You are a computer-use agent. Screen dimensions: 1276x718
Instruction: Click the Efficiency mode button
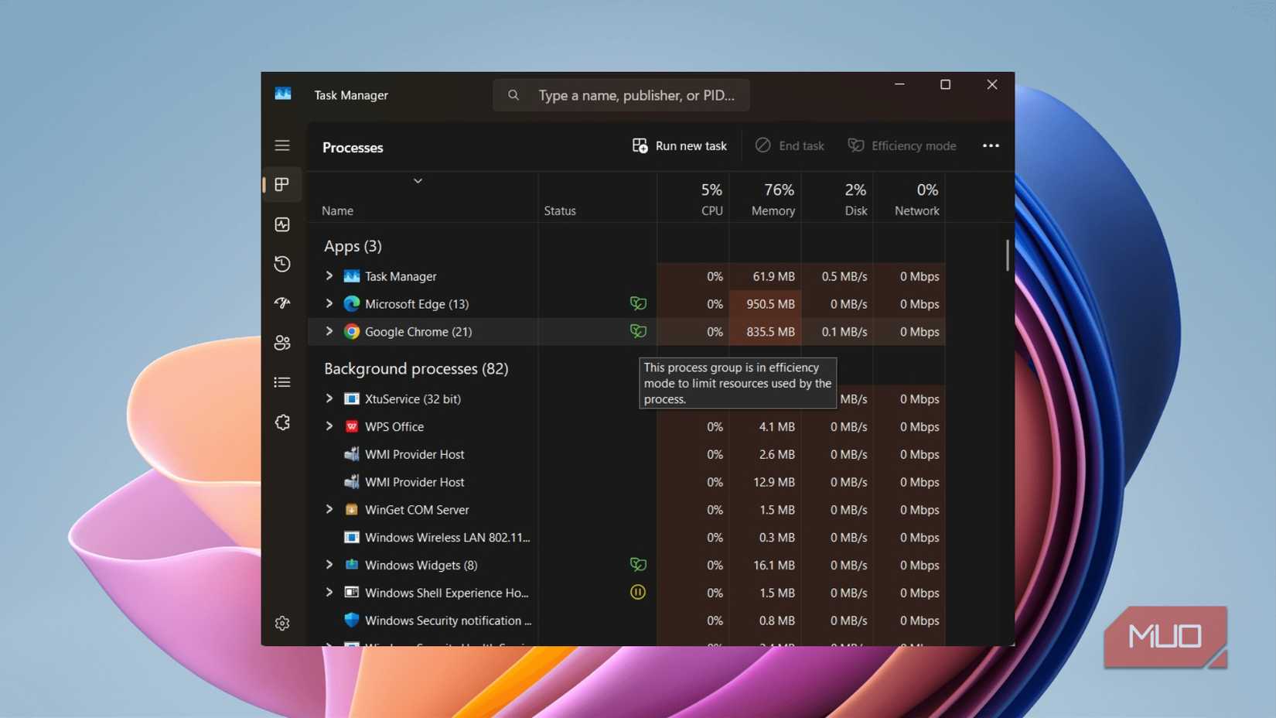click(x=902, y=145)
